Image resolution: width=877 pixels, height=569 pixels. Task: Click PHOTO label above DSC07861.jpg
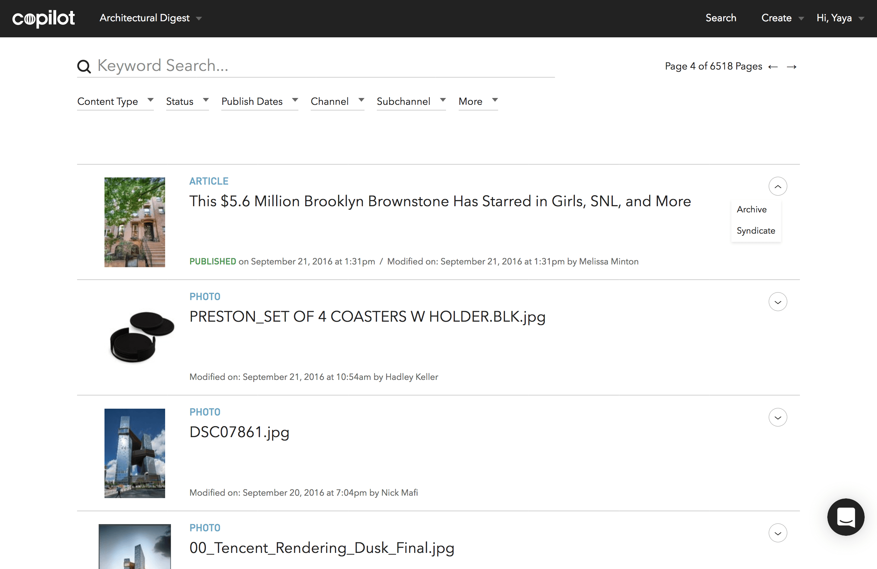205,412
